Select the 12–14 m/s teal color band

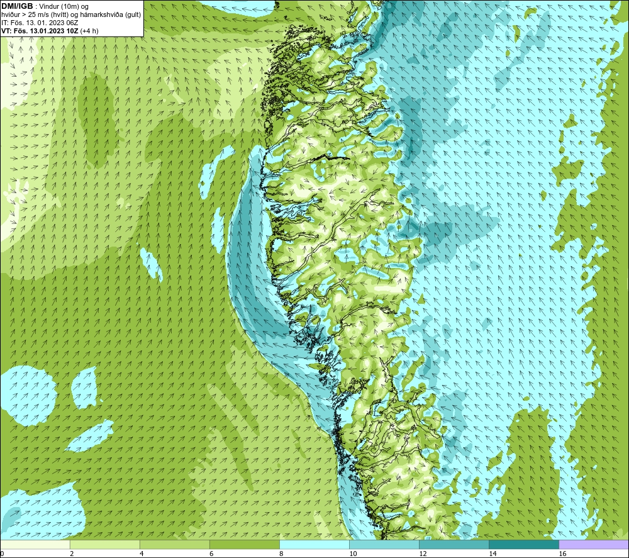(454, 544)
